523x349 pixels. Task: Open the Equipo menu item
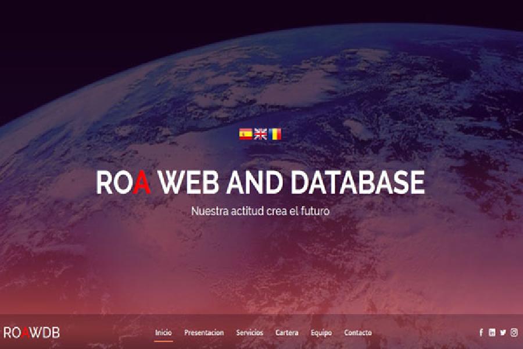(321, 333)
